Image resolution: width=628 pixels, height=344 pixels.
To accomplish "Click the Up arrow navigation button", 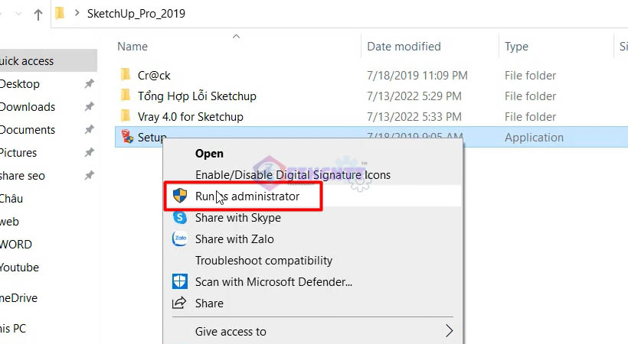I will (38, 14).
